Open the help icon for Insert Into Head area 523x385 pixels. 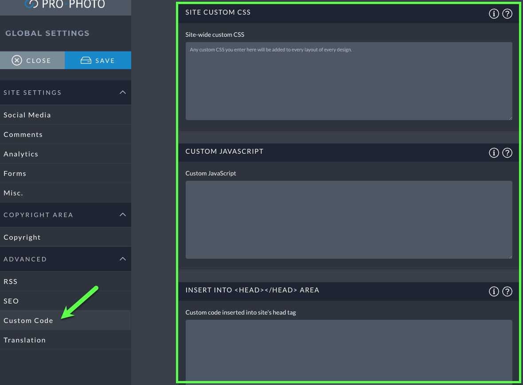pos(507,292)
